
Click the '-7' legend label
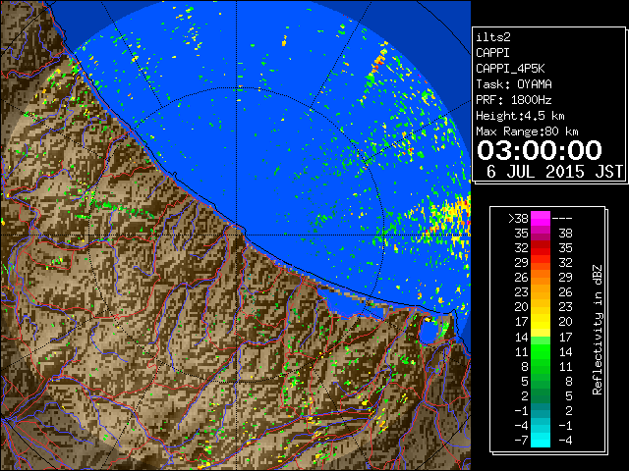(521, 441)
